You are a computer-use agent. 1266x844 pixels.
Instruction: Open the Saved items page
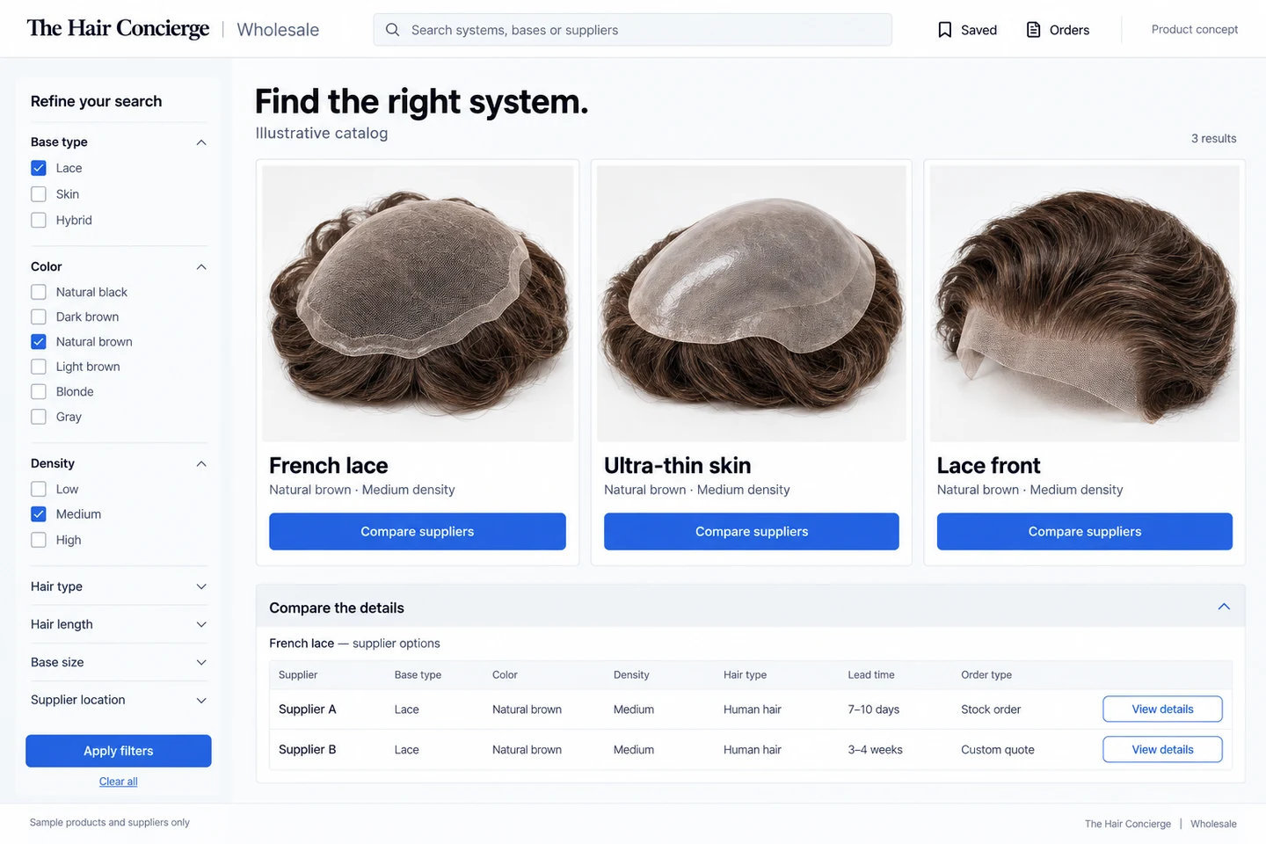pos(967,30)
